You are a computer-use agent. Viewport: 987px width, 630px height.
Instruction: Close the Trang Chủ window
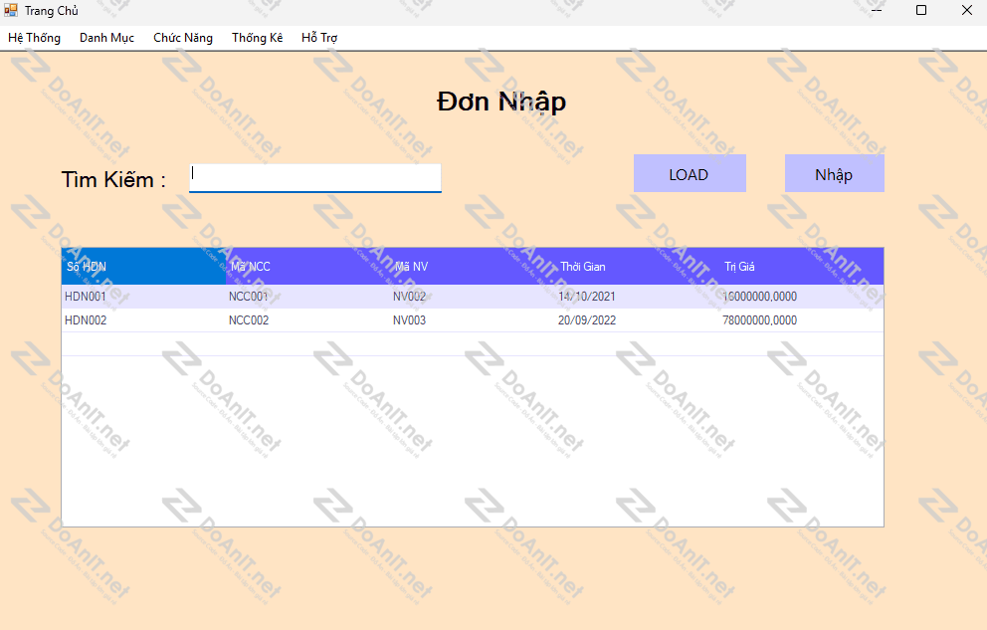[967, 10]
